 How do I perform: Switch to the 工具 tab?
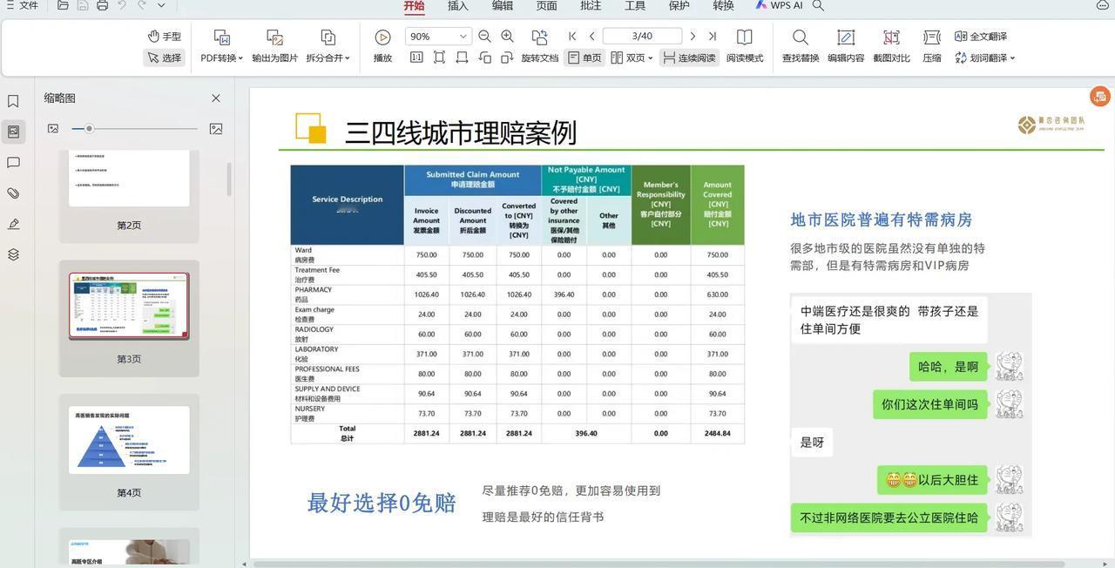click(635, 6)
